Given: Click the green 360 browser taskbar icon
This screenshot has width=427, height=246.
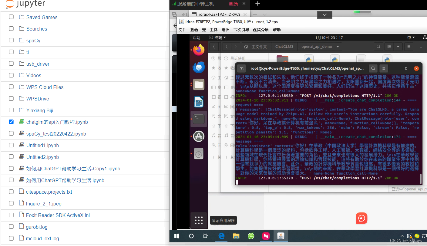Looking at the screenshot, I should [251, 236].
